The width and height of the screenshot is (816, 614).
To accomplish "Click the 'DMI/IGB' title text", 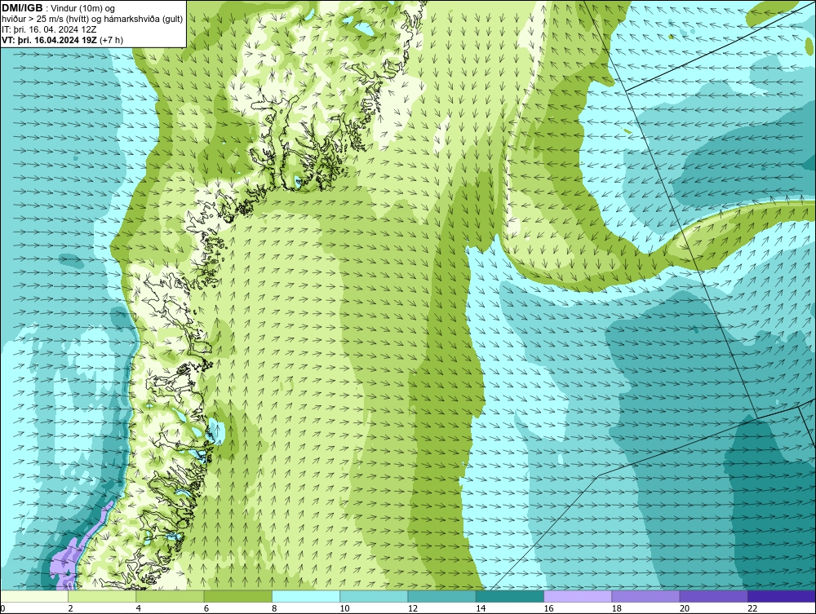I will pos(22,8).
